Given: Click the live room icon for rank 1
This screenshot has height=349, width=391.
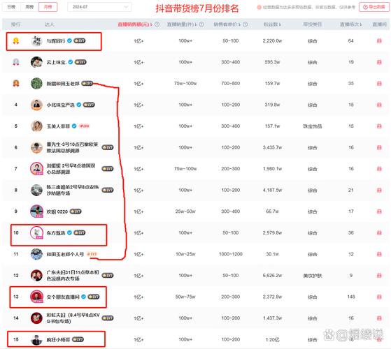Looking at the screenshot, I should pos(379,40).
